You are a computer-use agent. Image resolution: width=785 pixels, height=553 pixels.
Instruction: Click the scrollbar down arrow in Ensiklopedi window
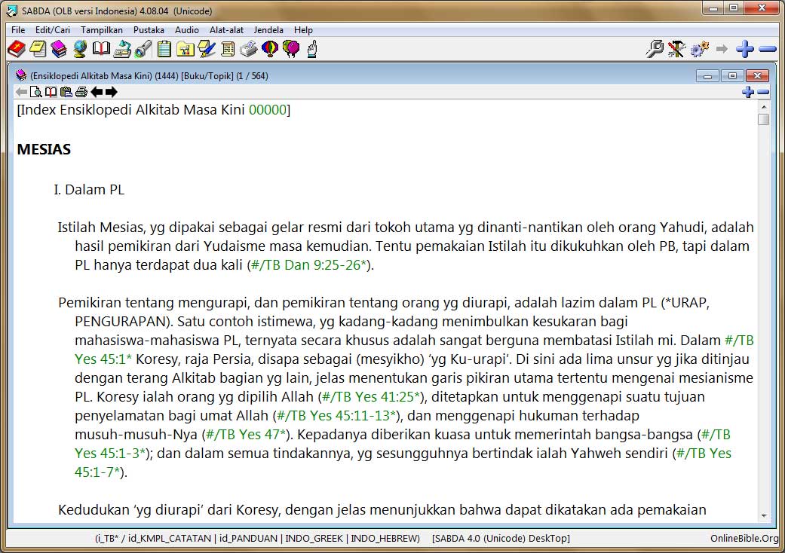763,515
